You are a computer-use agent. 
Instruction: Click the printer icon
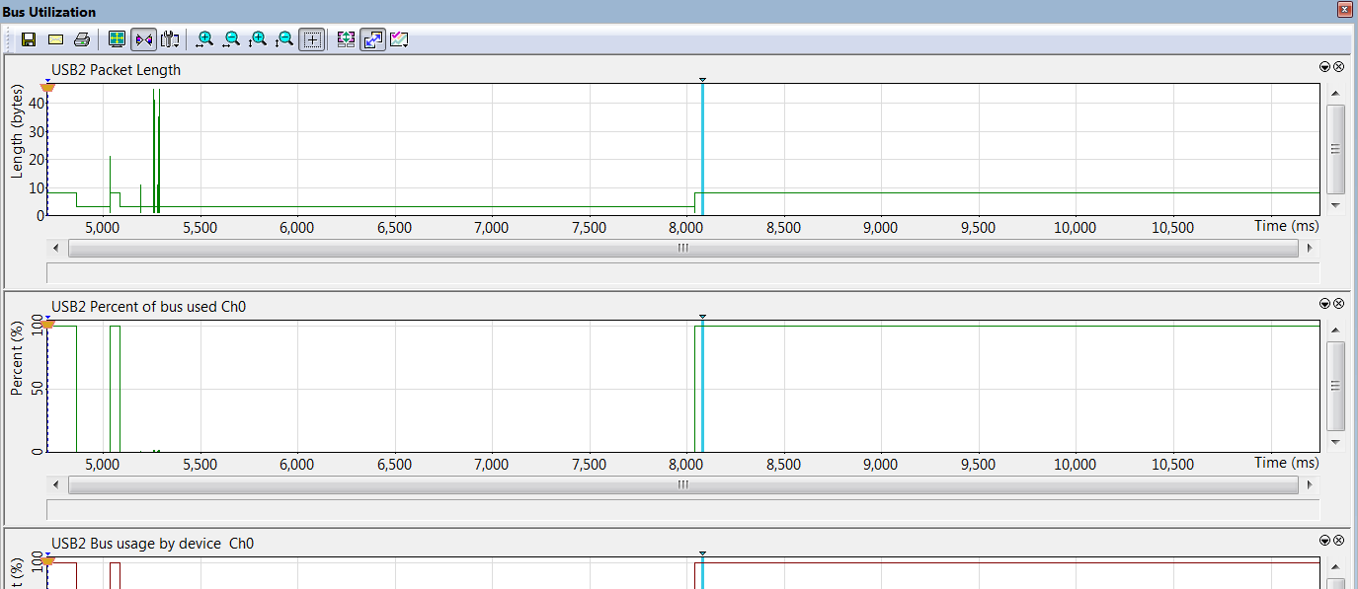point(82,39)
